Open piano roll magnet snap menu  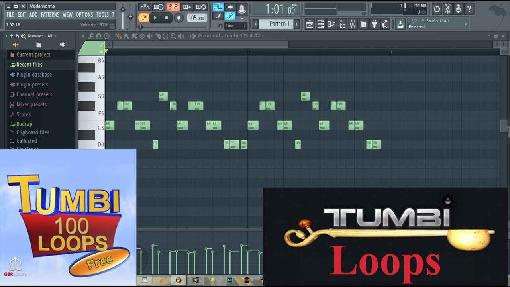(x=99, y=36)
